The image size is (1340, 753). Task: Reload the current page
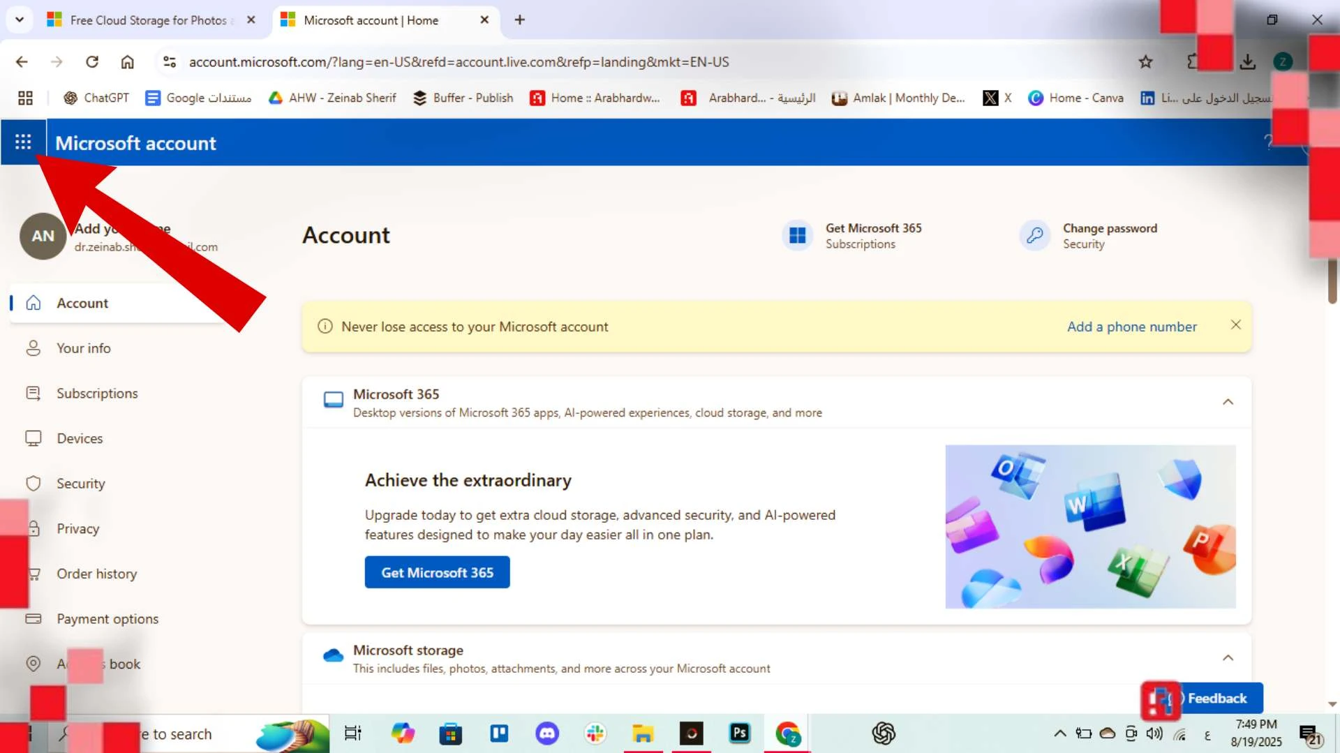coord(91,61)
